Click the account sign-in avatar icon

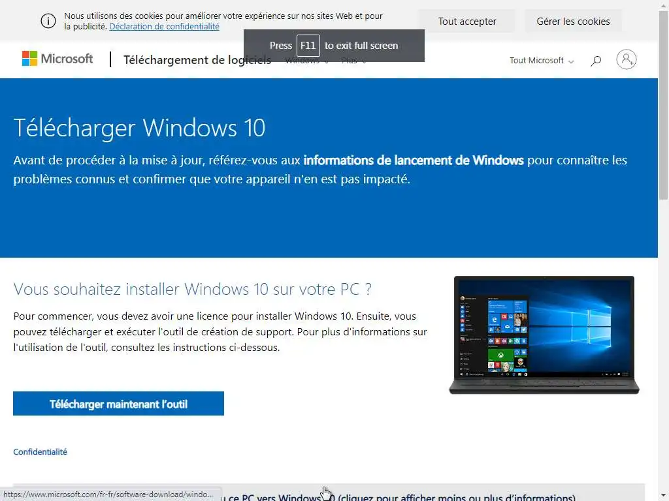627,59
